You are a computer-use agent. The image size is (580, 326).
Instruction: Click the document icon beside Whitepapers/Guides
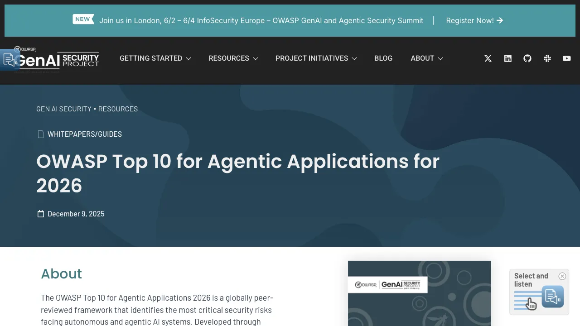(x=41, y=134)
